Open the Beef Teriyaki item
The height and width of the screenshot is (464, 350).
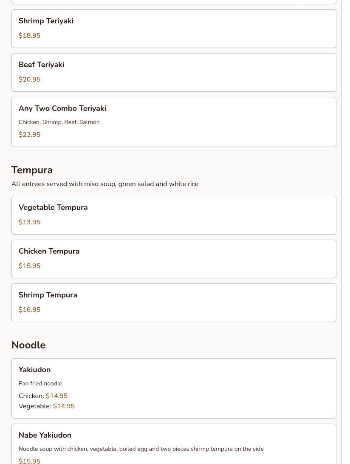[41, 65]
